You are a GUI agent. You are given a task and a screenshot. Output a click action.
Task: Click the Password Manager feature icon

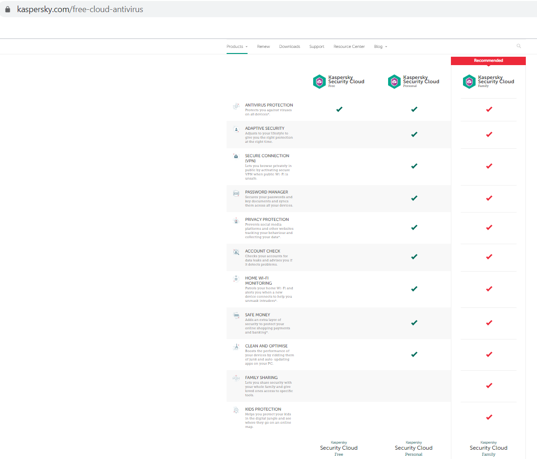click(236, 193)
